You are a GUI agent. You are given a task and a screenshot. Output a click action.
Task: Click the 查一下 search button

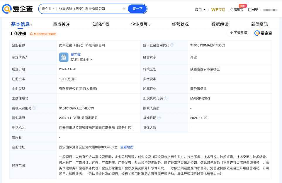click(x=137, y=9)
